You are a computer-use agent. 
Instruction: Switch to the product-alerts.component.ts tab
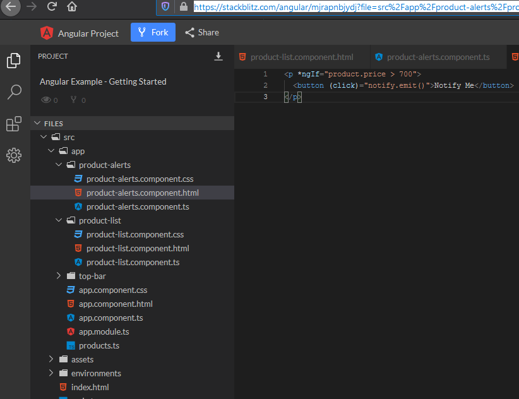click(437, 56)
